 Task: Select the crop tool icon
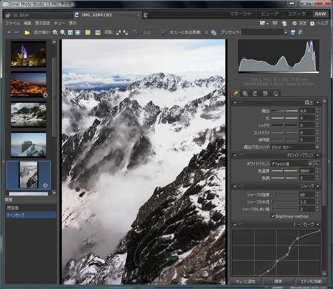135,32
